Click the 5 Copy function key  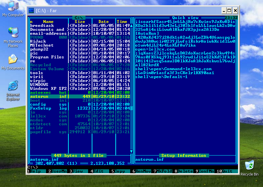[x=121, y=171]
